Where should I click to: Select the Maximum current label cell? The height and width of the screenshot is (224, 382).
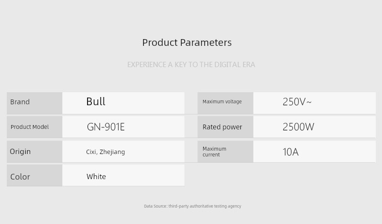coord(225,152)
